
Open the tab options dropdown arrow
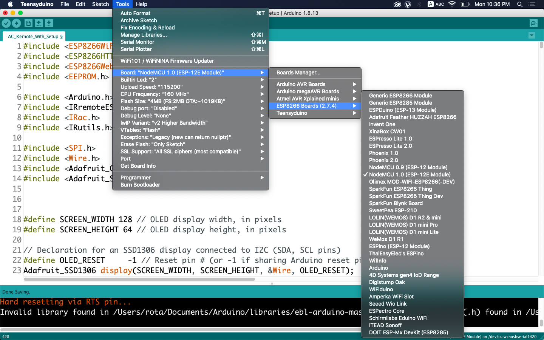[532, 36]
